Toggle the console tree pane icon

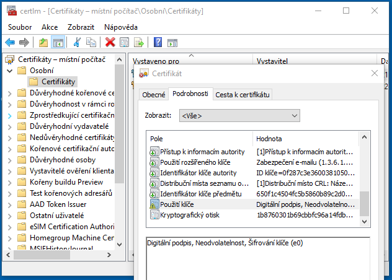pos(58,43)
